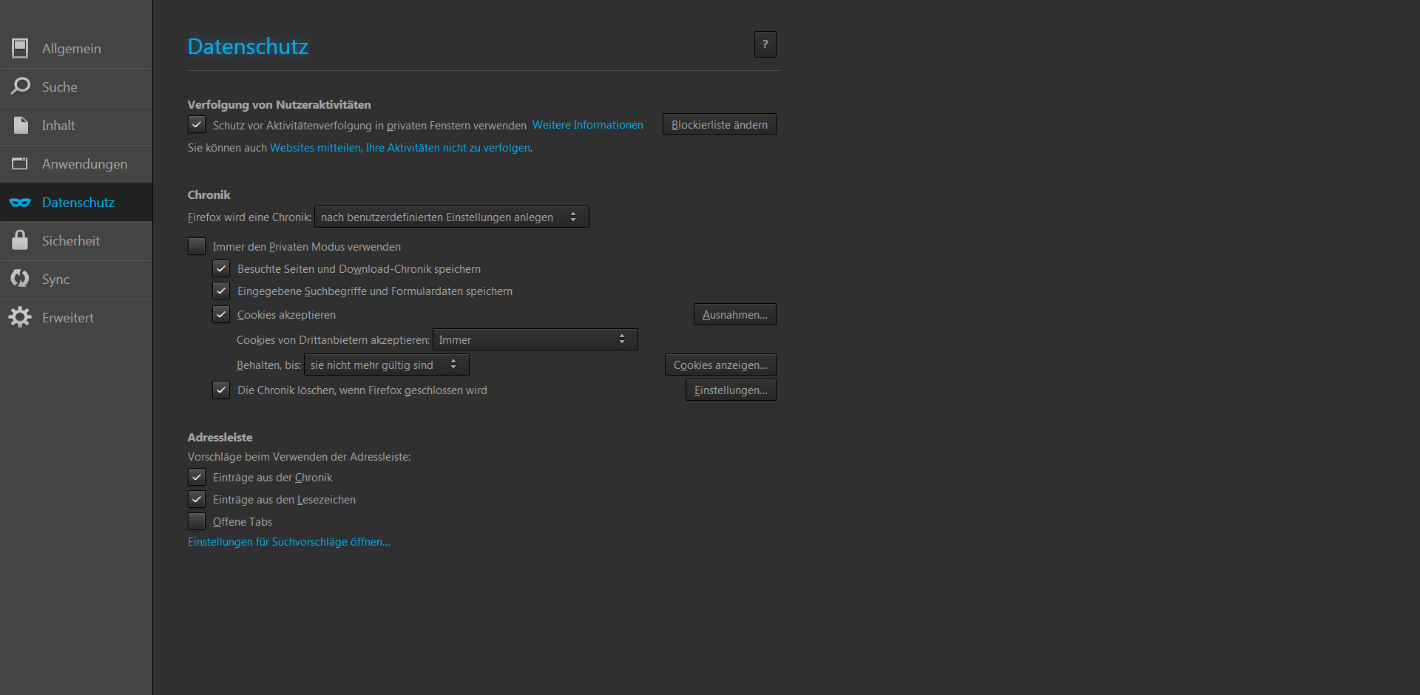This screenshot has height=695, width=1420.
Task: Open Inhalt via its document icon
Action: [x=20, y=126]
